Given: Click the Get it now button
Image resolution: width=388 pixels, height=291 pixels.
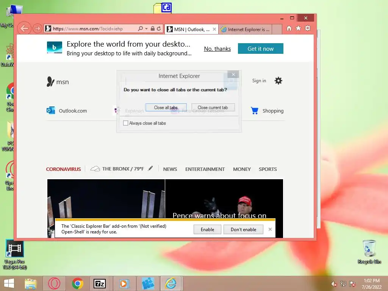Looking at the screenshot, I should [x=261, y=48].
